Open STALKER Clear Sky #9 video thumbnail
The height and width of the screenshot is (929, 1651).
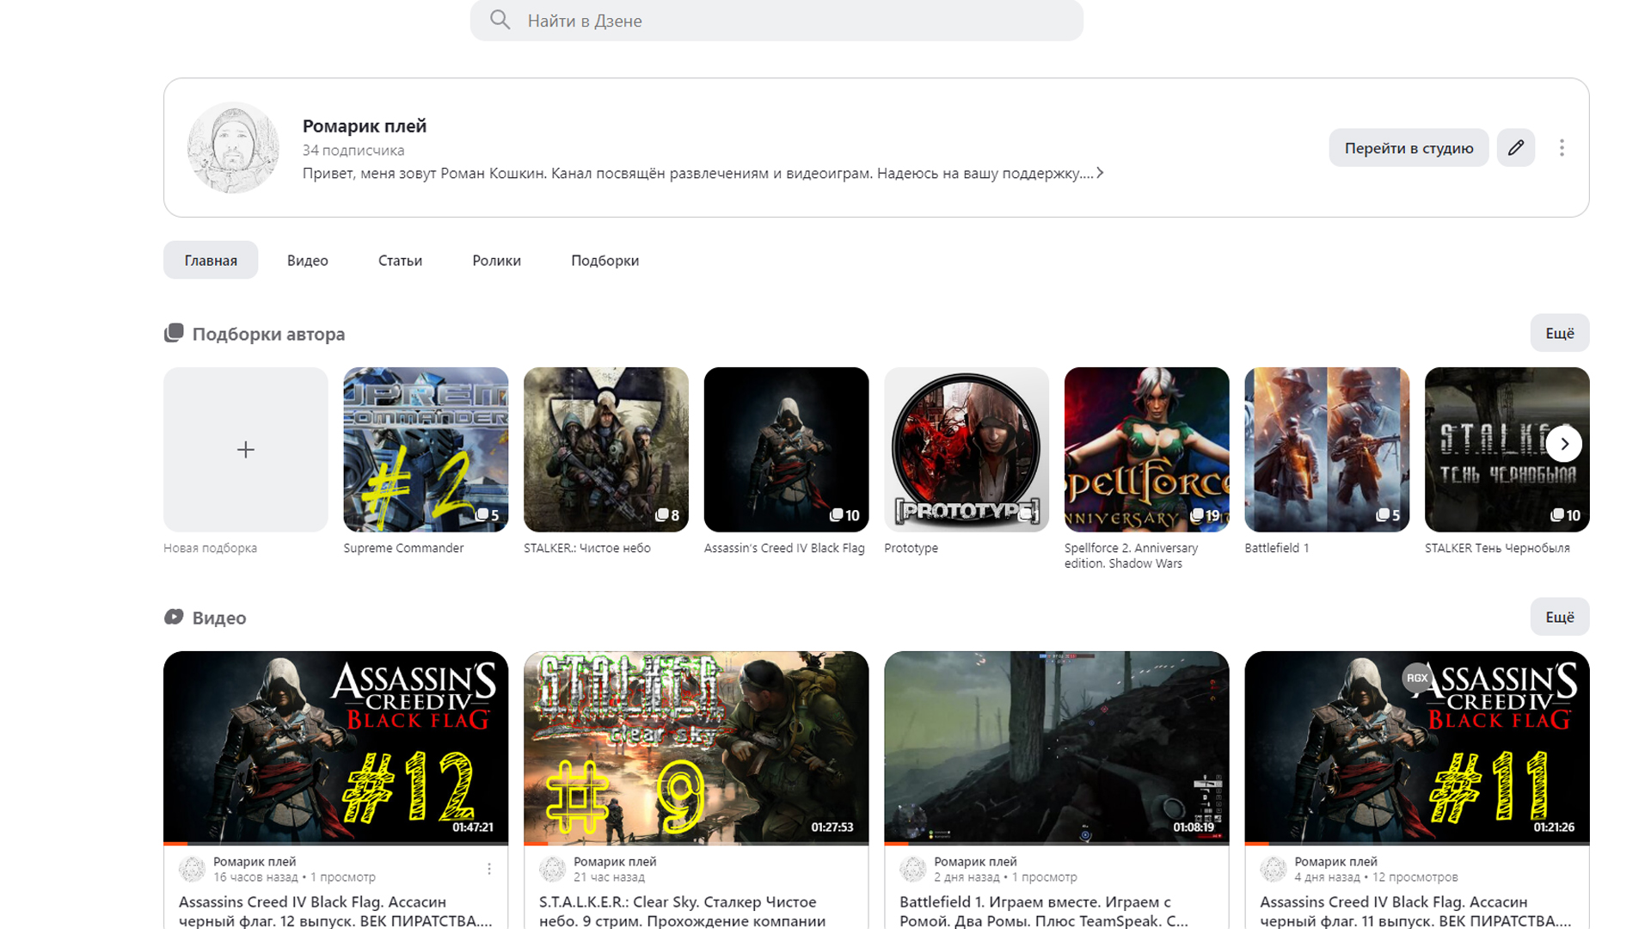696,747
